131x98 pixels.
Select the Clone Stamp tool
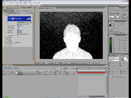[31, 5]
